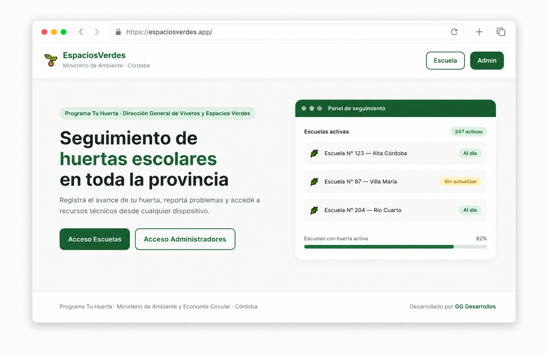Click leaf icon for Escuela N° 123
The image size is (548, 354).
click(314, 153)
